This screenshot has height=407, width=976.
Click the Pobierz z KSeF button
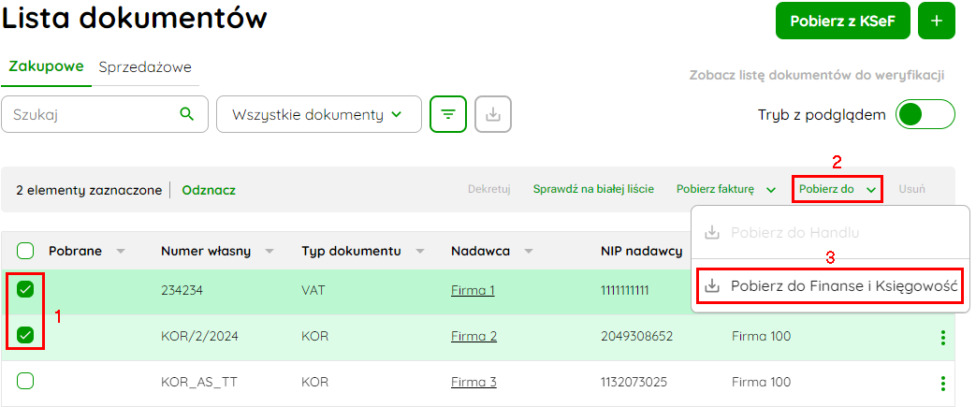(x=843, y=21)
